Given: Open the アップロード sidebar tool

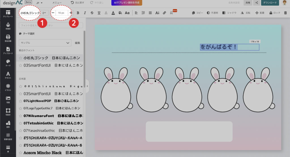Looking at the screenshot, I should [8, 50].
